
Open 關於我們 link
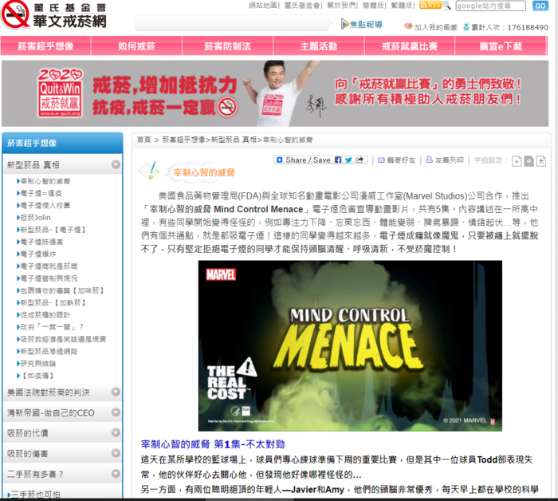[x=341, y=6]
